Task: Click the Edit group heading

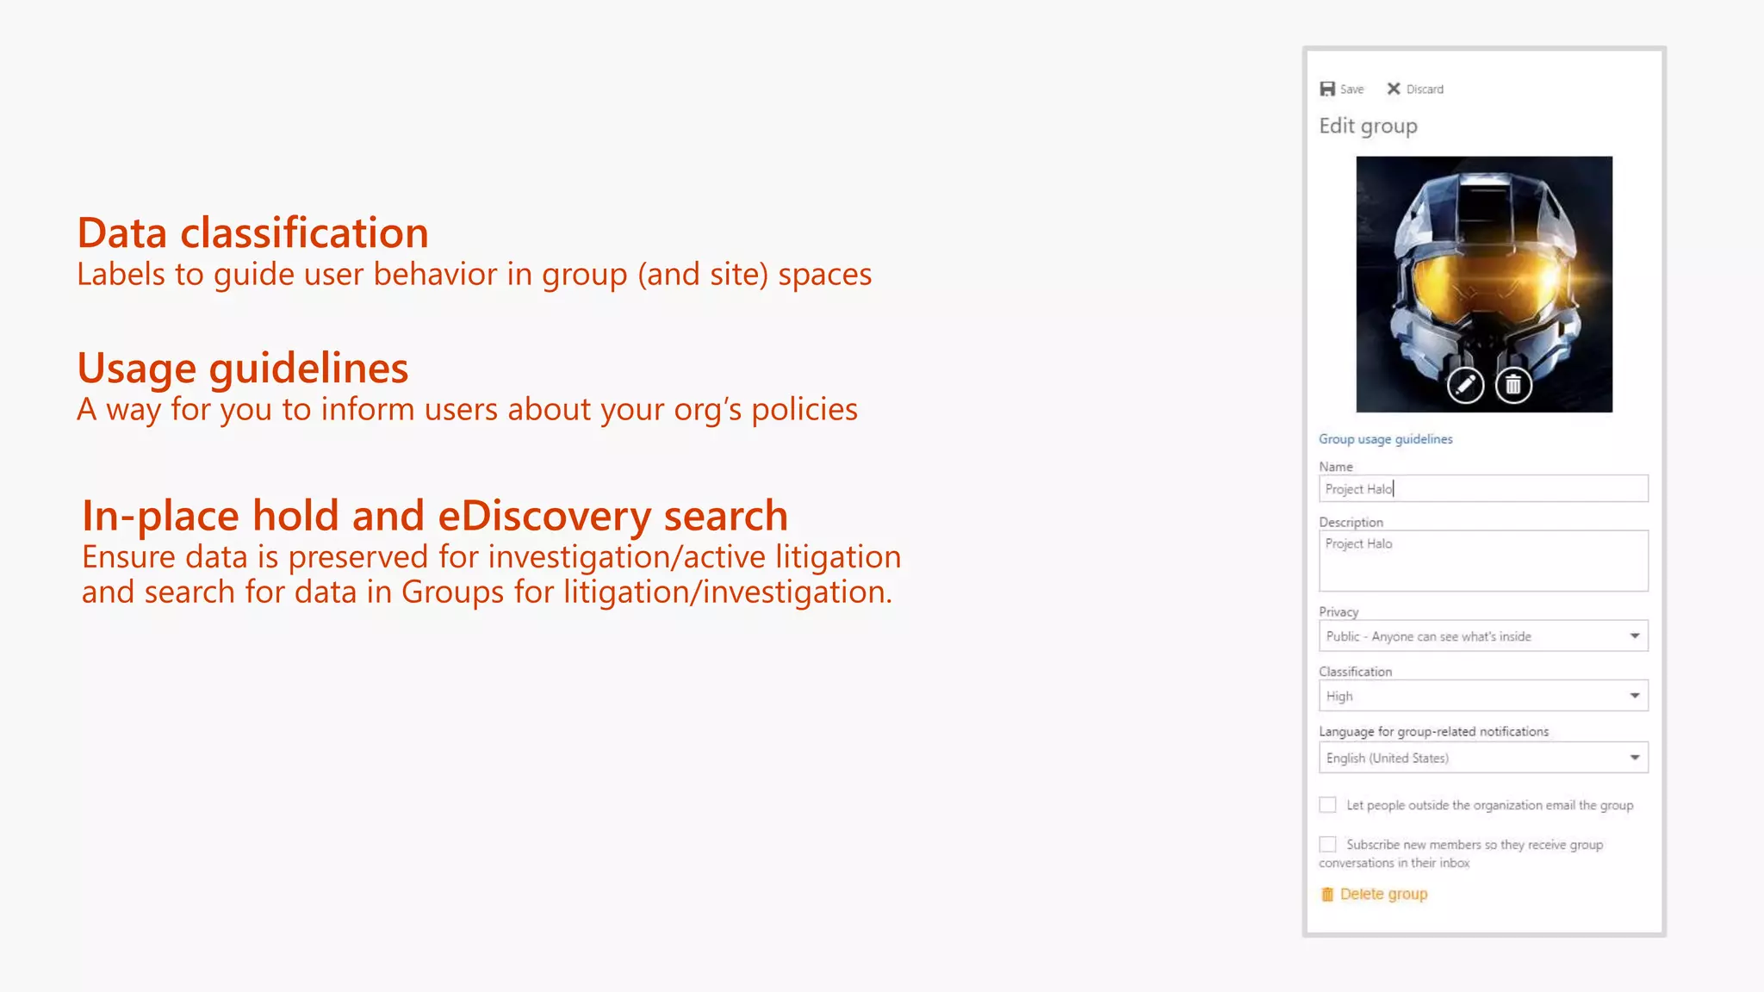Action: coord(1368,127)
